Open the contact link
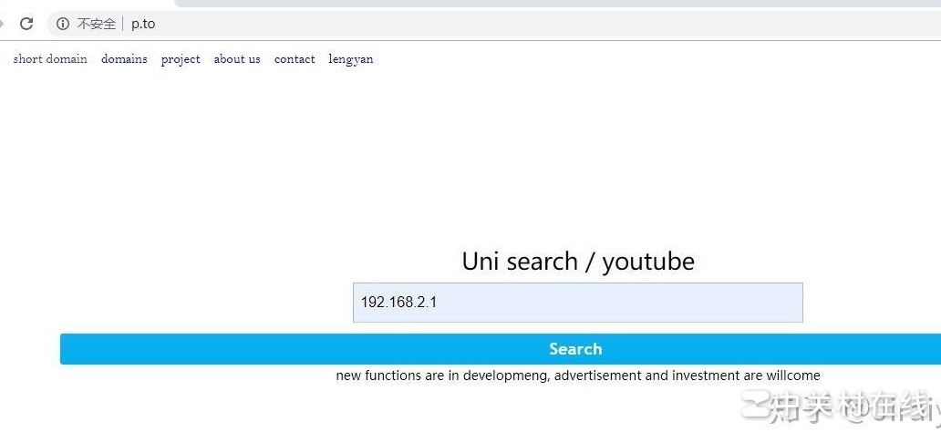This screenshot has width=941, height=432. (295, 59)
